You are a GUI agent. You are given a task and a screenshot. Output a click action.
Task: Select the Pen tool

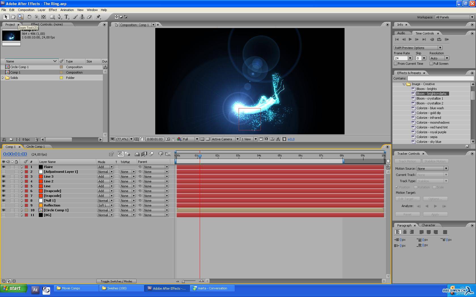tap(59, 17)
